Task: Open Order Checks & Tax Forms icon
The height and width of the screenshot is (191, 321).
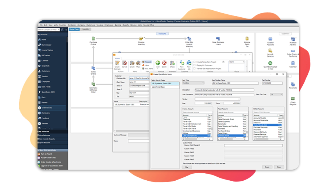Action: click(293, 51)
